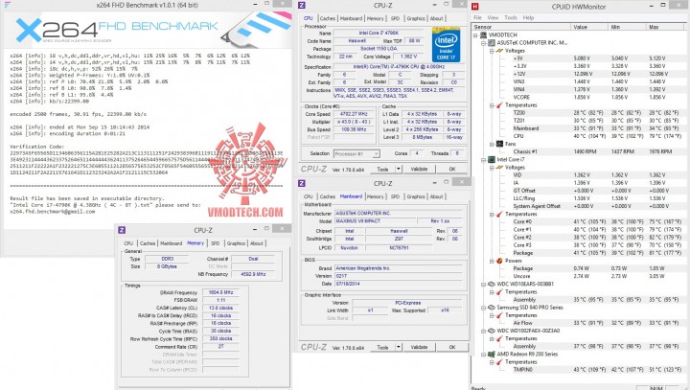Open the View menu in HWMonitor
Viewport: 690px width, 390px height.
tap(493, 17)
